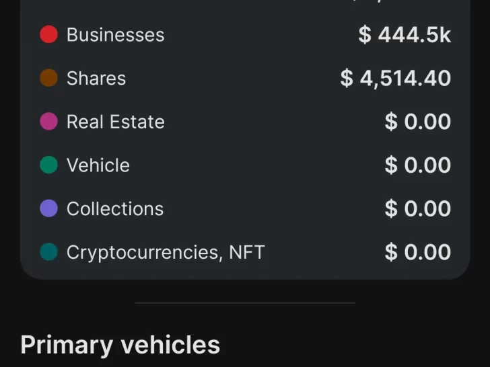This screenshot has width=490, height=367.
Task: Tap the $ 0.00 Vehicle amount
Action: click(x=417, y=165)
